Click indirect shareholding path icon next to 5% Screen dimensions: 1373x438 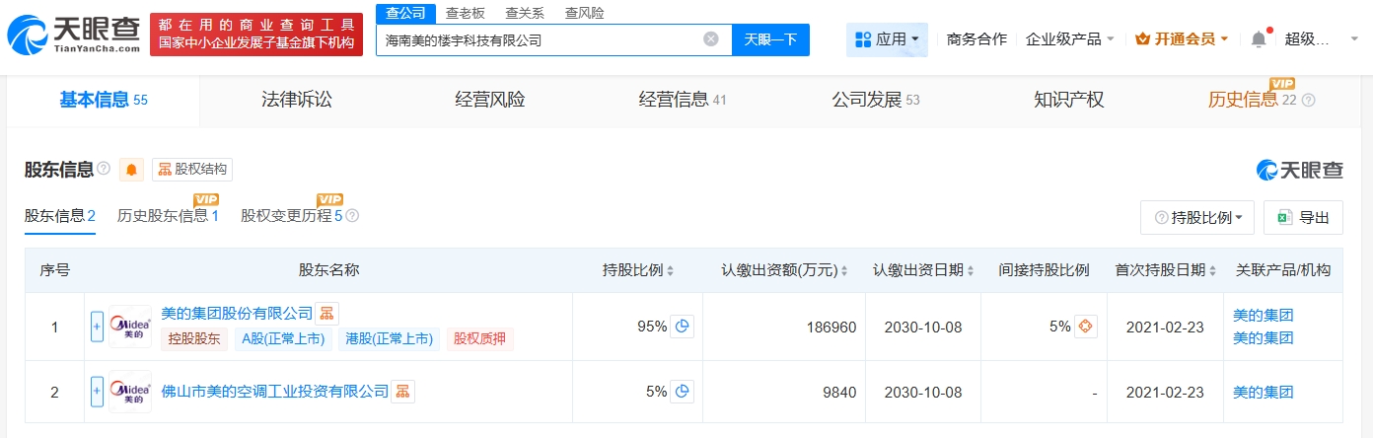(1085, 327)
